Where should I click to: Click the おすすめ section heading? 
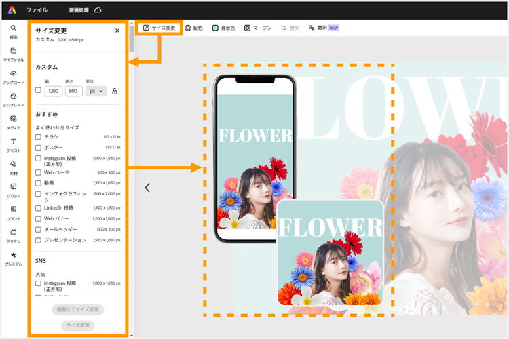(46, 114)
